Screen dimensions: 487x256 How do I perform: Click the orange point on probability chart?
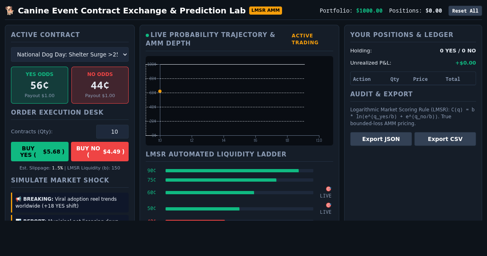160,91
